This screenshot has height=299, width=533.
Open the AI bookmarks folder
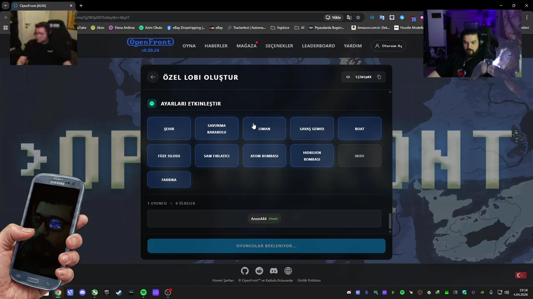299,28
